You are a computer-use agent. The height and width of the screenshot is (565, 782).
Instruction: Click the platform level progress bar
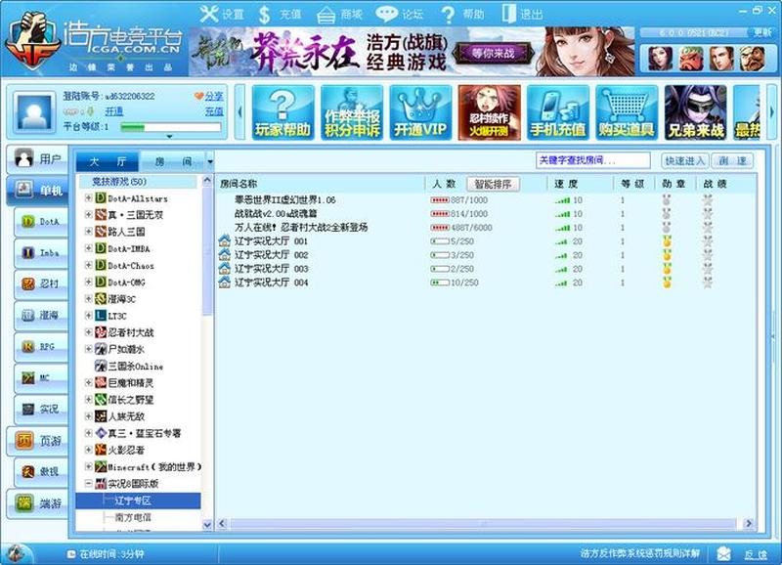[171, 127]
